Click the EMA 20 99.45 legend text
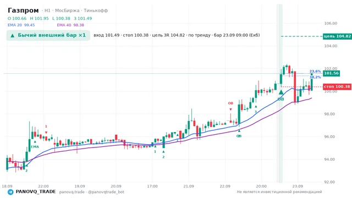Viewport: 352px width, 198px height. pos(21,25)
